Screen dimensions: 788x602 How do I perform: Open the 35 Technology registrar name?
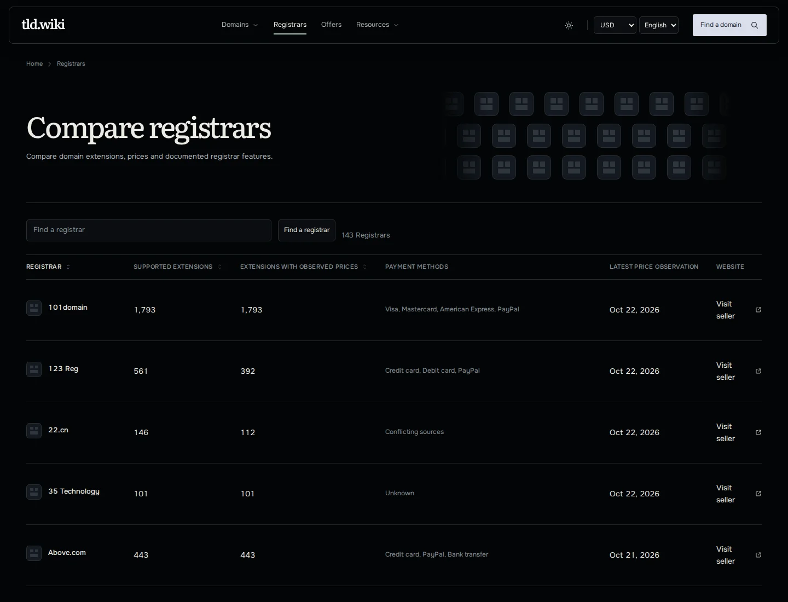74,491
